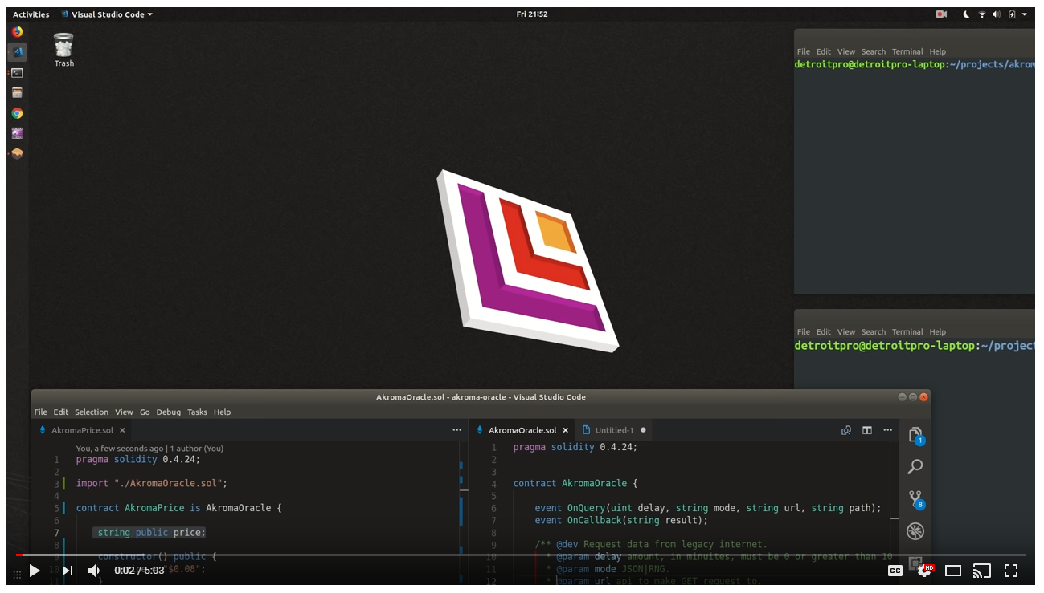Image resolution: width=1044 pixels, height=593 pixels.
Task: Mute the video with the speaker icon
Action: tap(94, 571)
